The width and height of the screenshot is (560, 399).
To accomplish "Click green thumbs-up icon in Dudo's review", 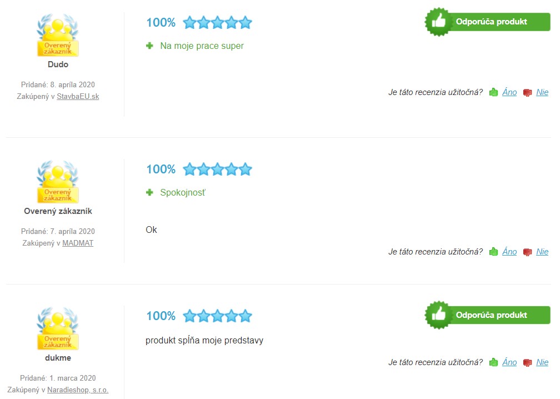I will coord(493,92).
